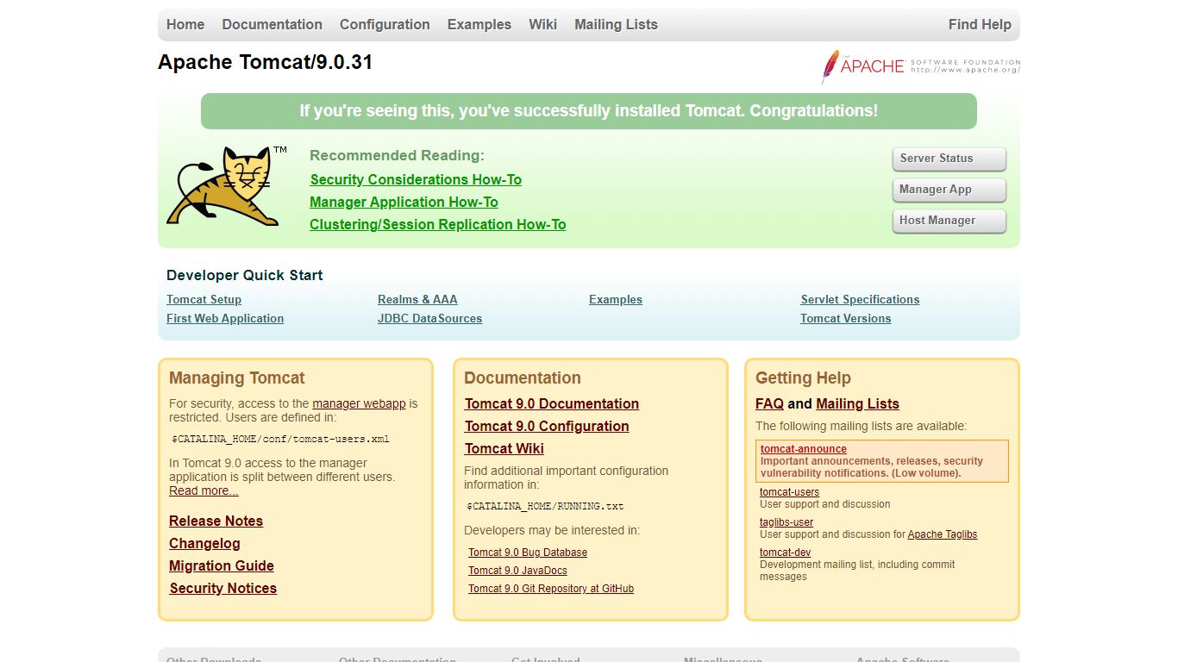Image resolution: width=1178 pixels, height=662 pixels.
Task: Open the tomcat-users mailing list link
Action: (x=790, y=492)
